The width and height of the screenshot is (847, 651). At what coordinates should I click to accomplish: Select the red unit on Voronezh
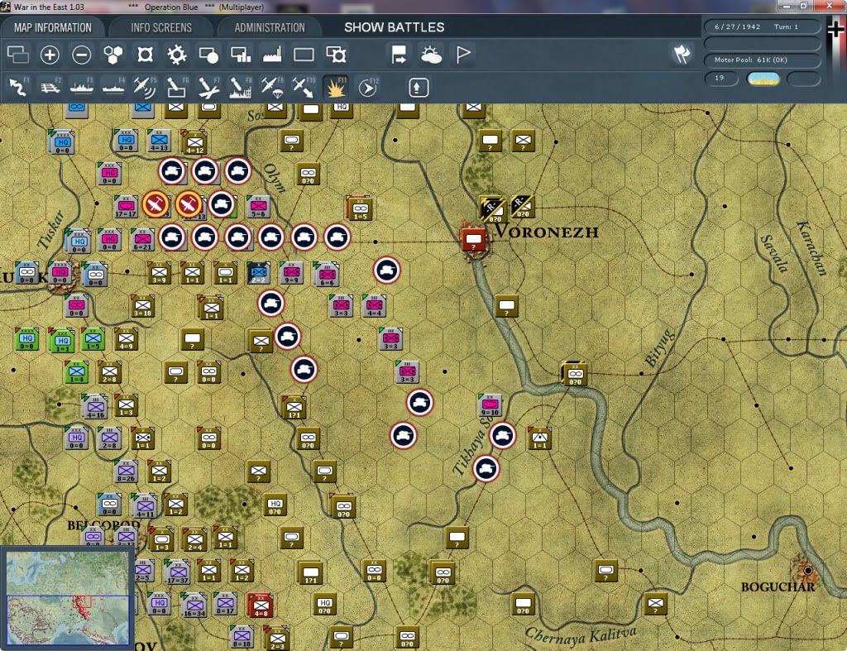(x=473, y=239)
